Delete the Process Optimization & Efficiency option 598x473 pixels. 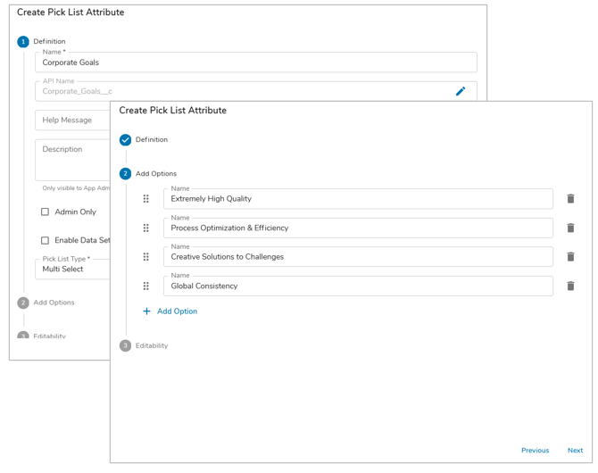pyautogui.click(x=570, y=228)
